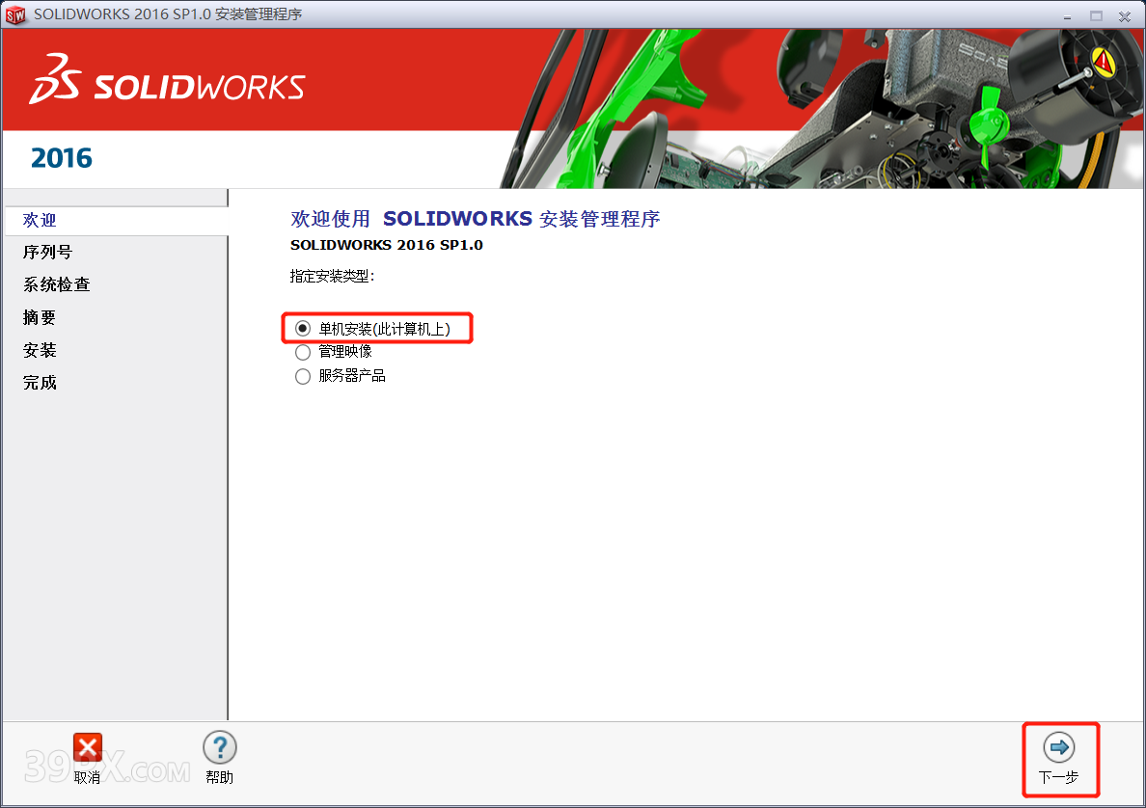Select 管理映像 administrative image option
The image size is (1146, 808).
(x=302, y=352)
